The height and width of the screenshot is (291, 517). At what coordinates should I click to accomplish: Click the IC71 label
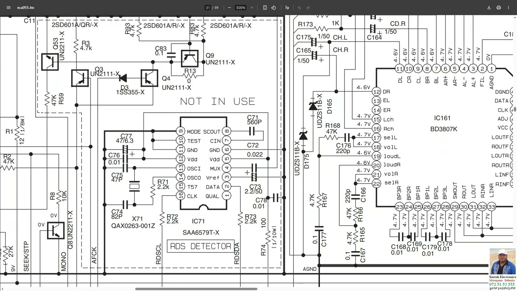198,221
